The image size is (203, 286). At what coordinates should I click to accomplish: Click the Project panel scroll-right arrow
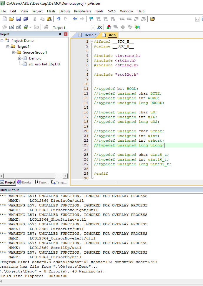click(x=65, y=176)
